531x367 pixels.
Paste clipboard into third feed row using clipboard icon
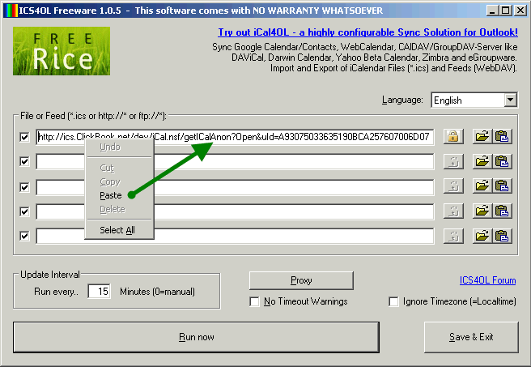point(502,186)
